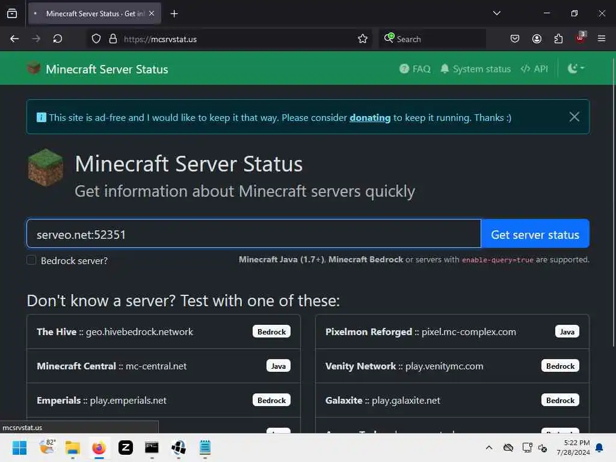Open the Extensions puzzle icon

(x=558, y=39)
